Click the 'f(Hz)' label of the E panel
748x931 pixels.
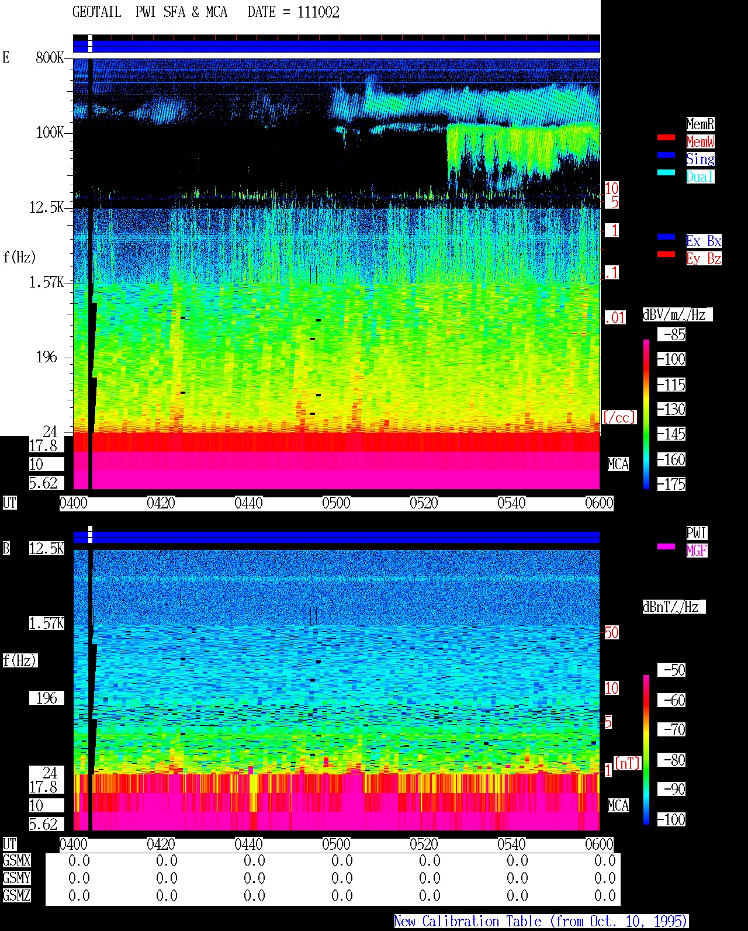(x=19, y=257)
